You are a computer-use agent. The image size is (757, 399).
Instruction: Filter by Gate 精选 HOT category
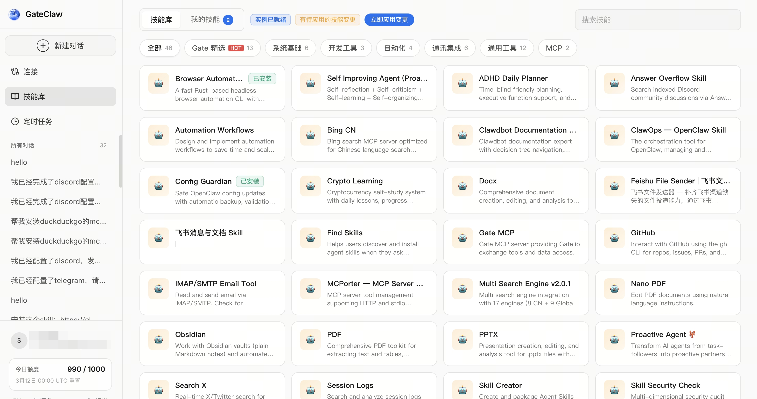[222, 48]
